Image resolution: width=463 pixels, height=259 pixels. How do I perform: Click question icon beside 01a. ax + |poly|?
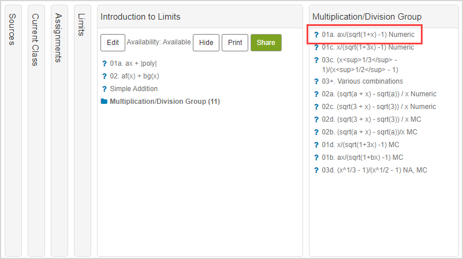click(104, 63)
